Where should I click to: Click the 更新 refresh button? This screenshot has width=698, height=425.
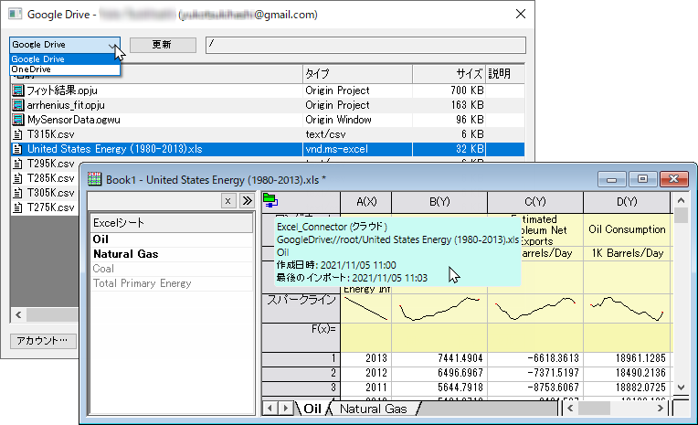163,45
